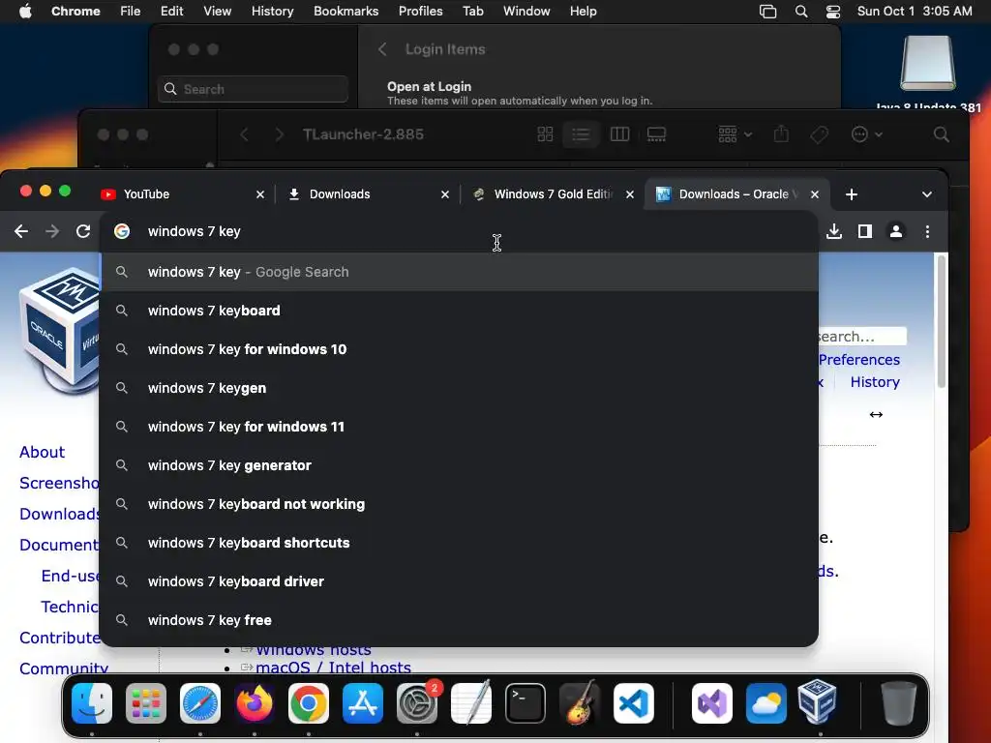Open a new Chrome tab
The image size is (991, 743).
click(x=852, y=194)
